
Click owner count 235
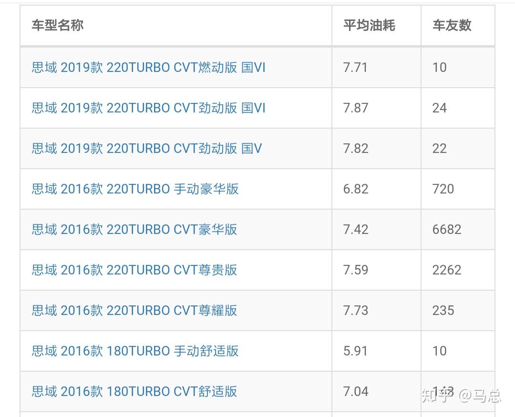coord(443,311)
